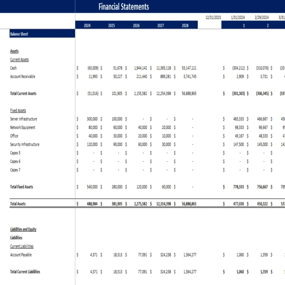The width and height of the screenshot is (285, 285).
Task: Select the 2026 column header
Action: click(136, 25)
